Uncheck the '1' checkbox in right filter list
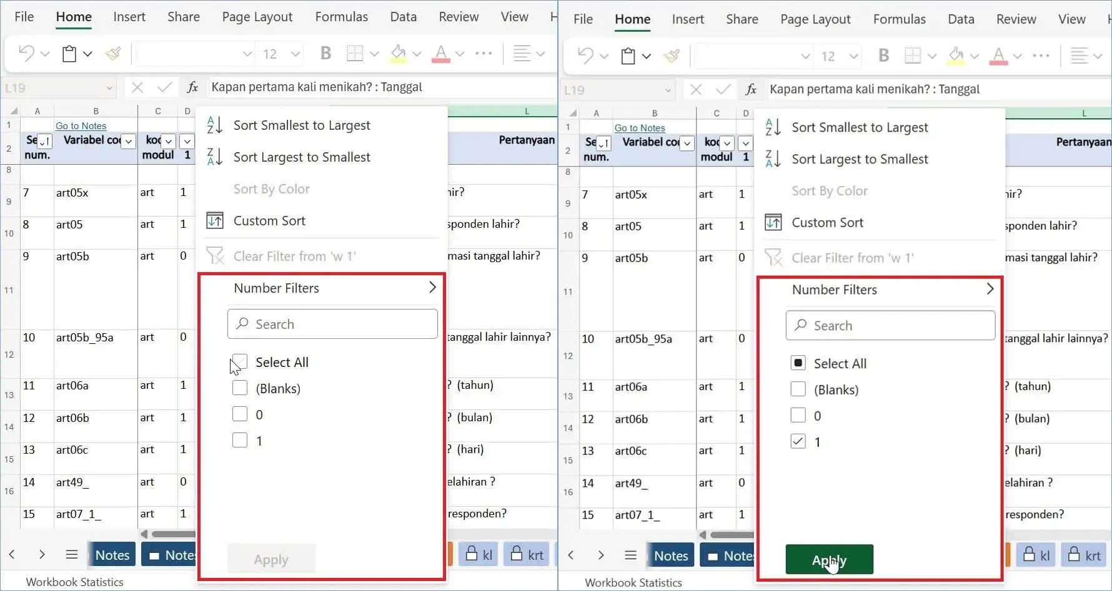This screenshot has width=1112, height=591. [x=798, y=442]
